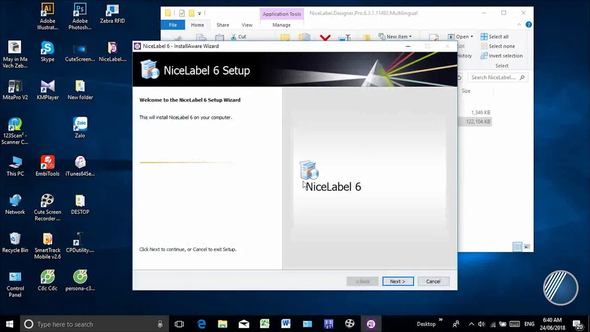Open Microsoft Edge from taskbar
Image resolution: width=590 pixels, height=332 pixels.
(x=201, y=324)
